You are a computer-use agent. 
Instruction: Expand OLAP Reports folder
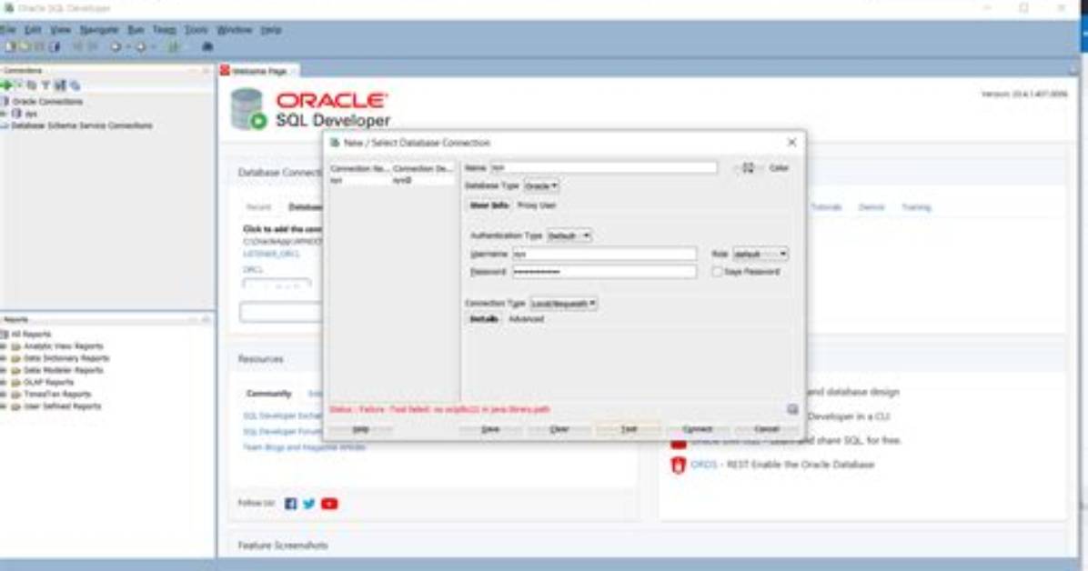4,382
